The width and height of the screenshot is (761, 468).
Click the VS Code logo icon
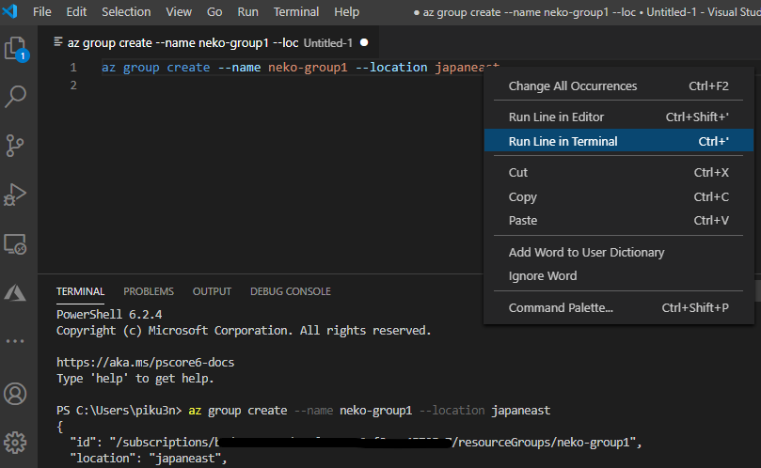pos(9,10)
